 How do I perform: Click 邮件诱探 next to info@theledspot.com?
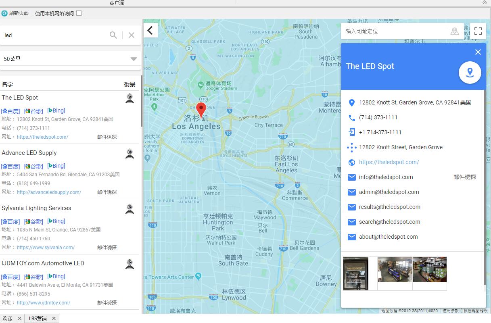click(465, 177)
